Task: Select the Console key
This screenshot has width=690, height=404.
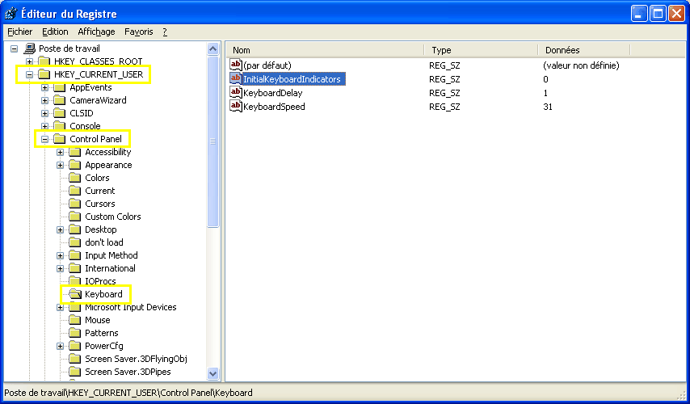Action: (x=85, y=126)
